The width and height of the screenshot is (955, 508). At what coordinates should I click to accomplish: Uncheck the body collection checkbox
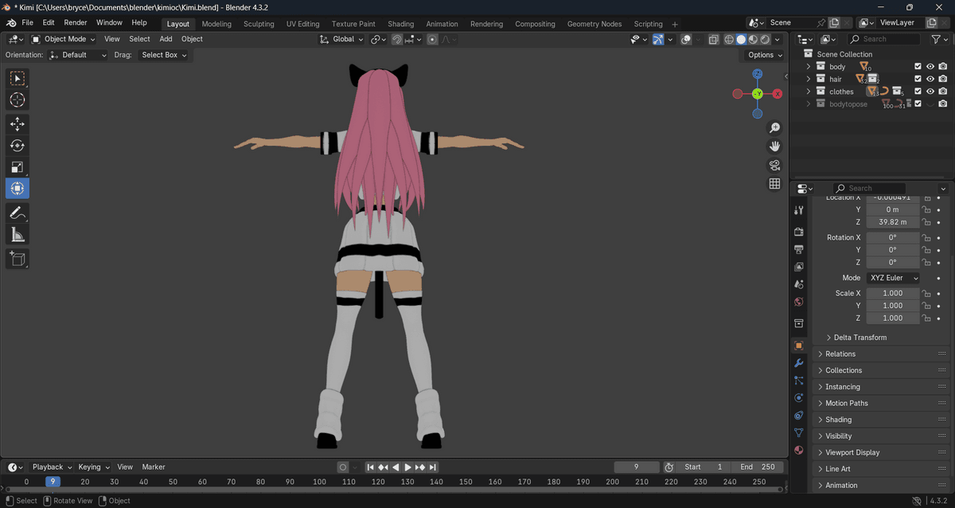tap(918, 67)
